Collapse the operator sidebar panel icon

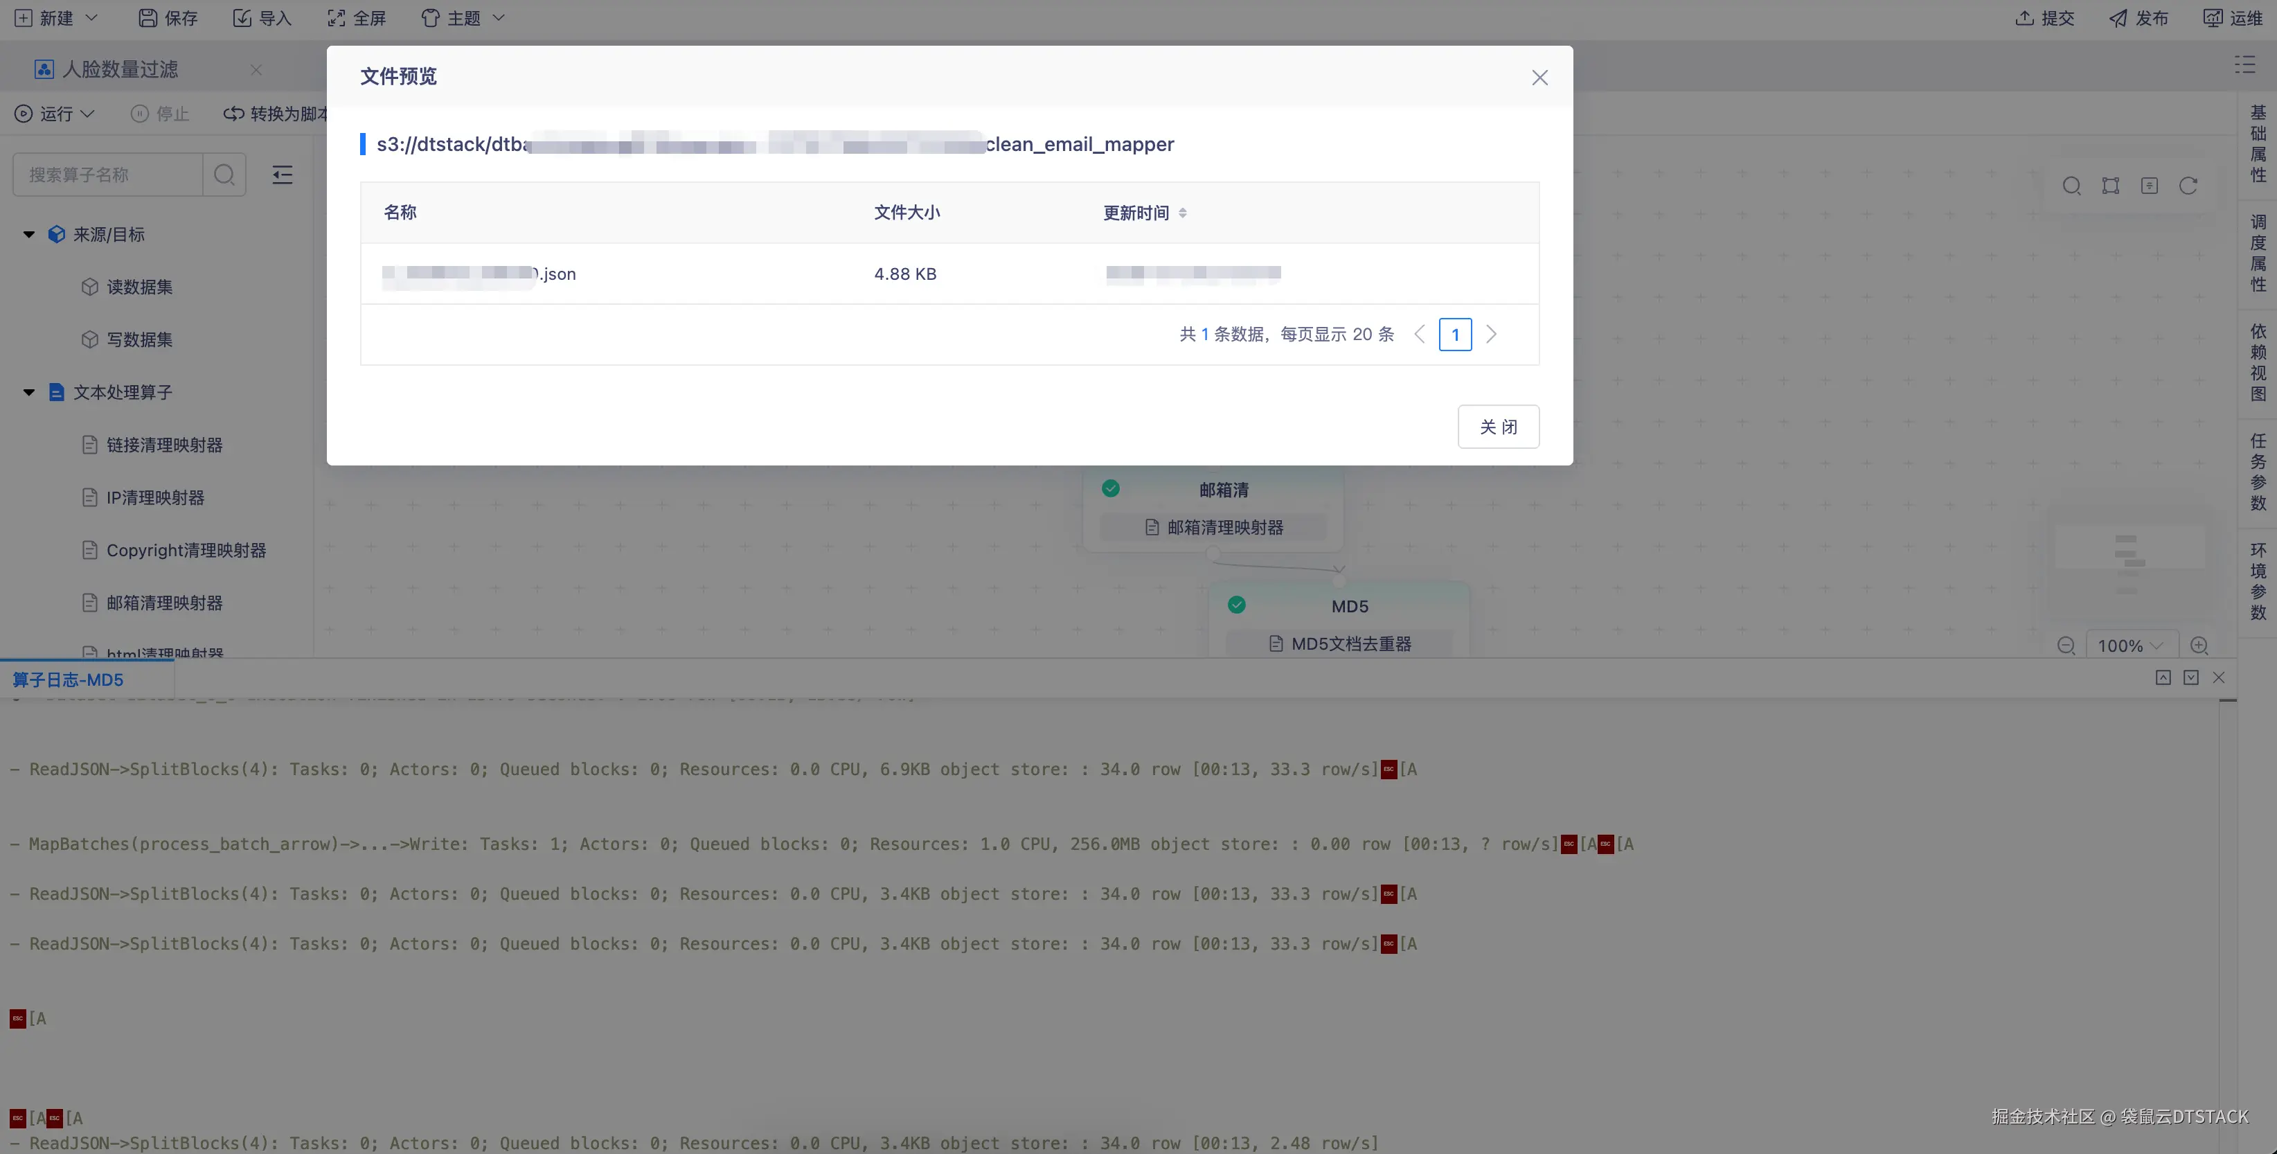pos(282,174)
